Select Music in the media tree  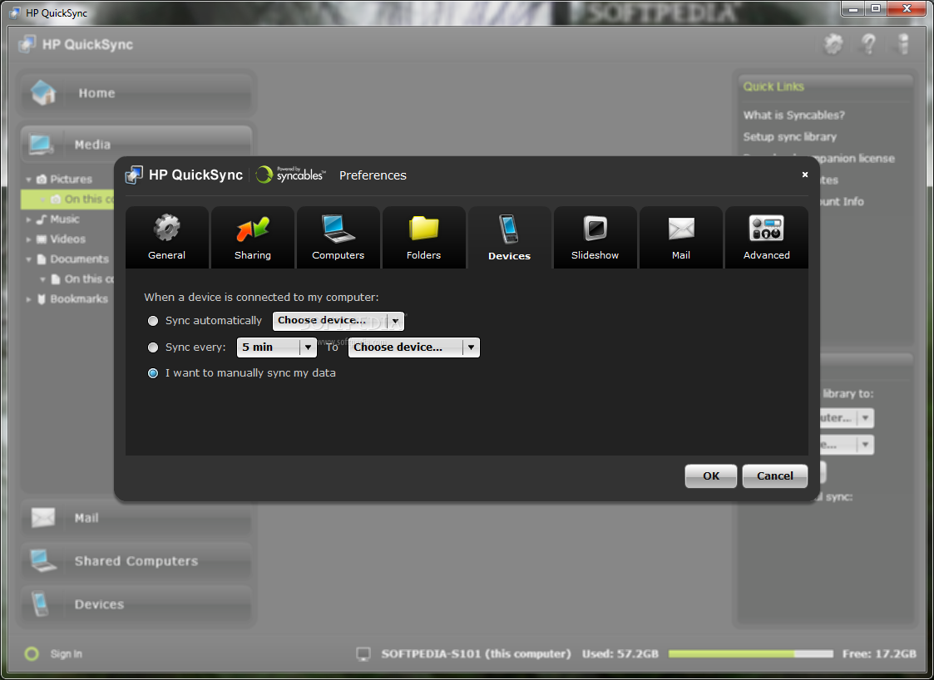[64, 219]
